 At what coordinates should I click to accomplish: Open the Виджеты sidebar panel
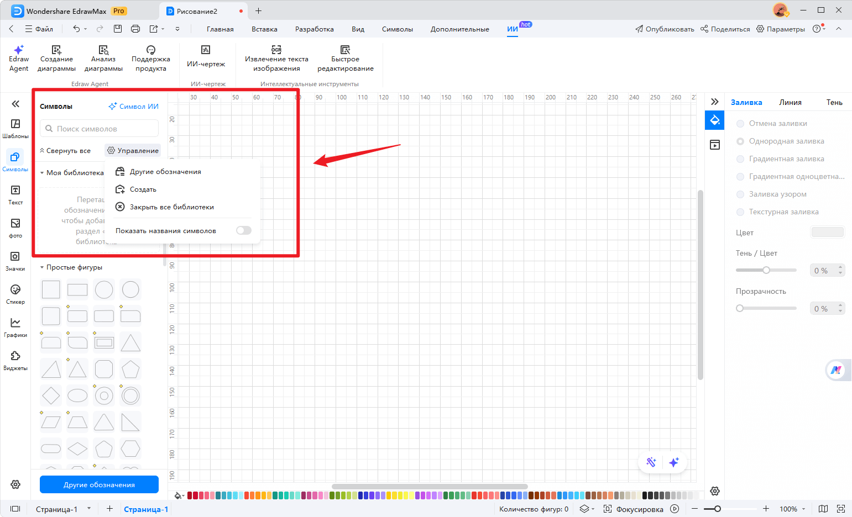(x=15, y=360)
